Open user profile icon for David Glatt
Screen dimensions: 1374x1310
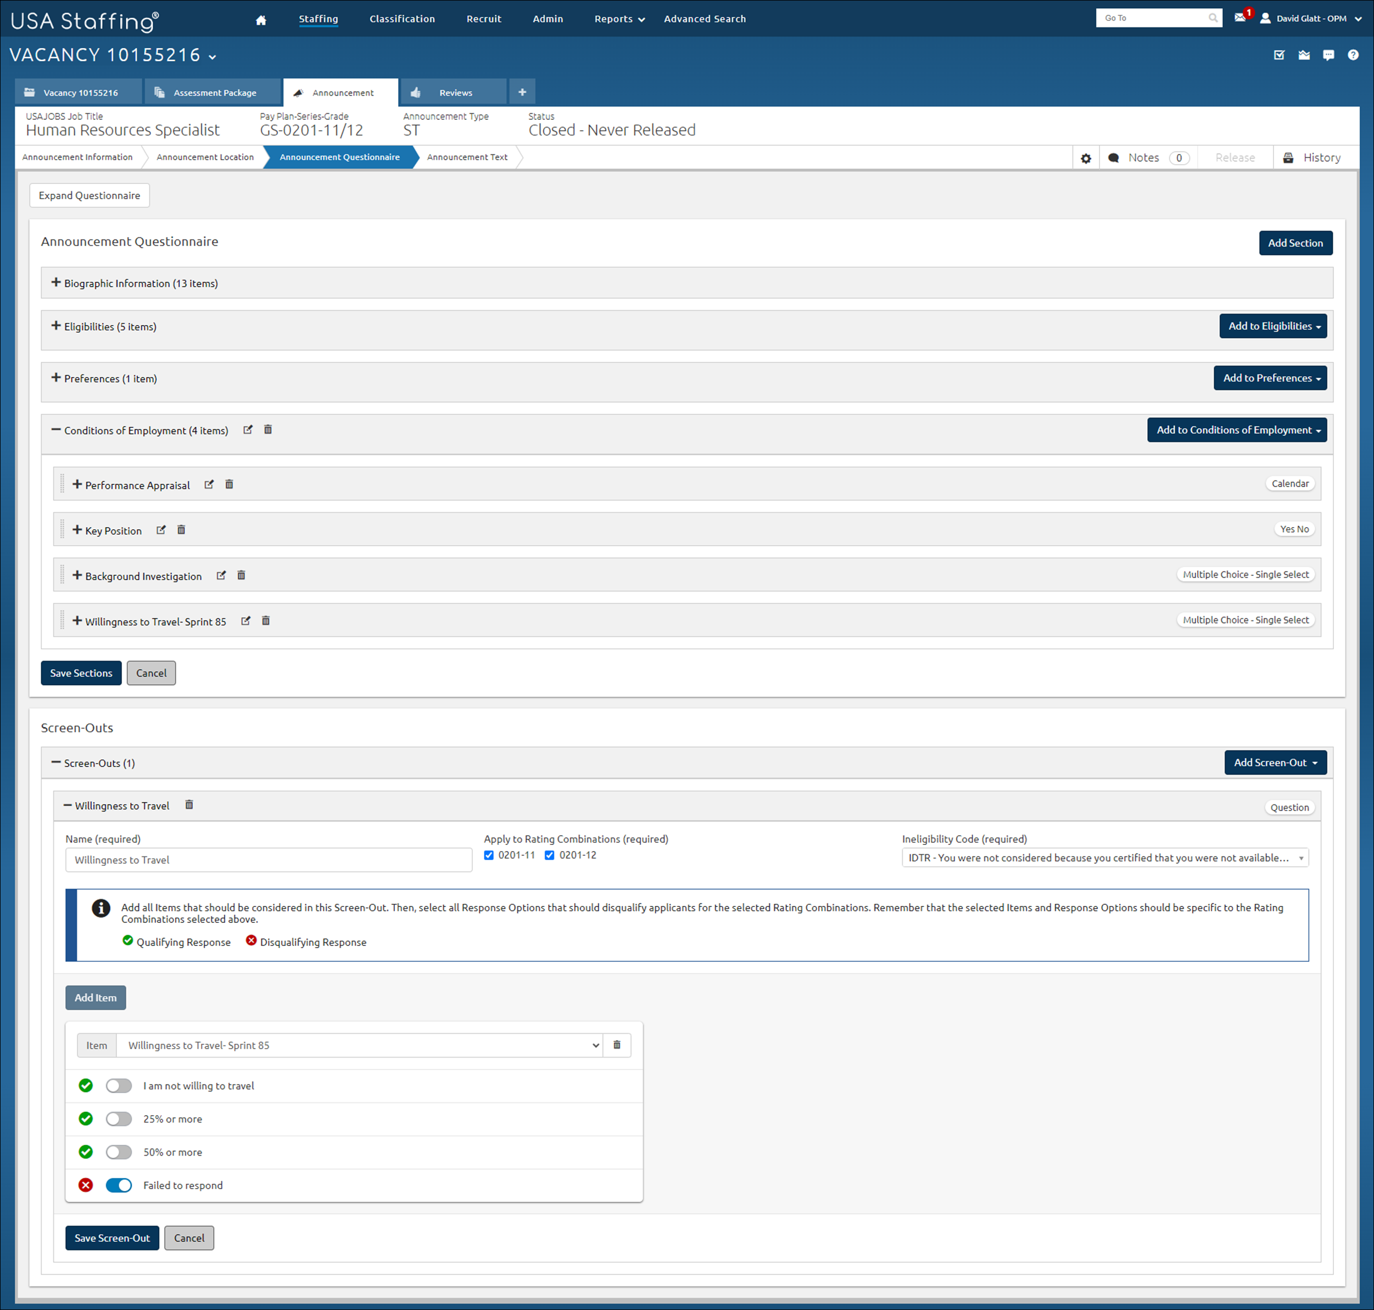pos(1265,18)
